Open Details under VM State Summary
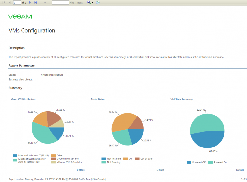 coord(240,170)
